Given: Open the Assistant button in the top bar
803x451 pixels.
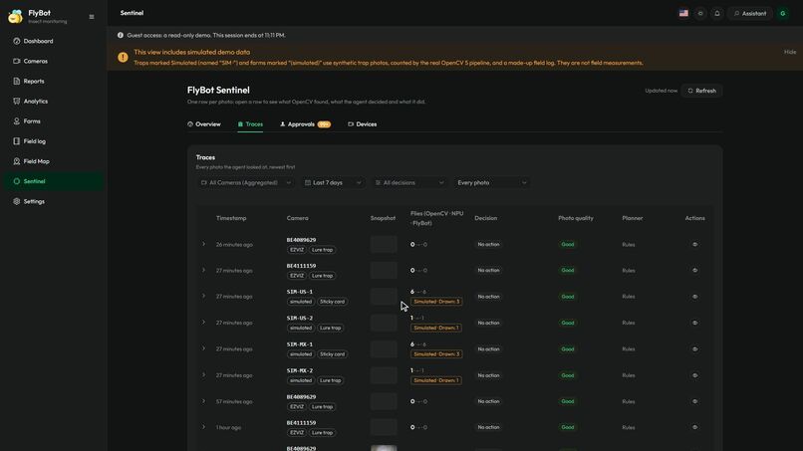Looking at the screenshot, I should [750, 13].
